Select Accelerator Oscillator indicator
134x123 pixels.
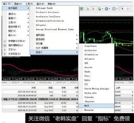[x=54, y=16]
